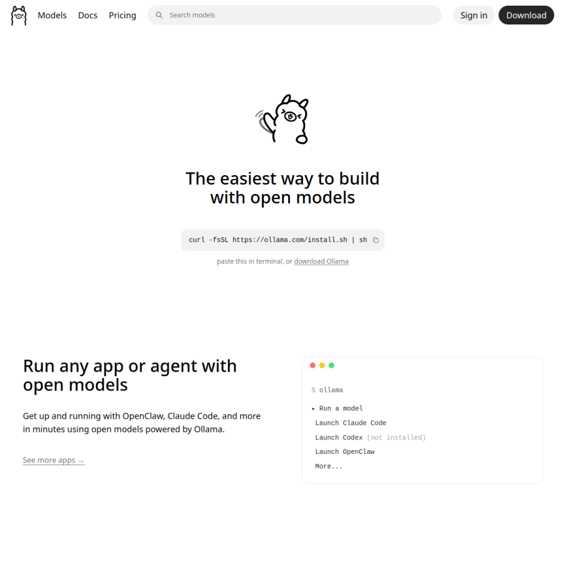Open the download Ollama link
Viewport: 565px width, 565px height.
(x=321, y=261)
